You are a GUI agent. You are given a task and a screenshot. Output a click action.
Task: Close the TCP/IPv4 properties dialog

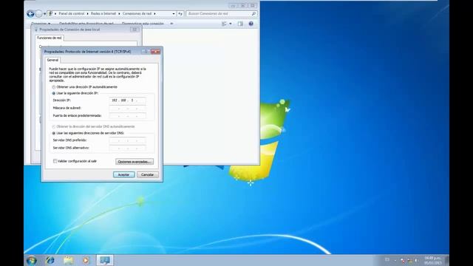coord(156,52)
